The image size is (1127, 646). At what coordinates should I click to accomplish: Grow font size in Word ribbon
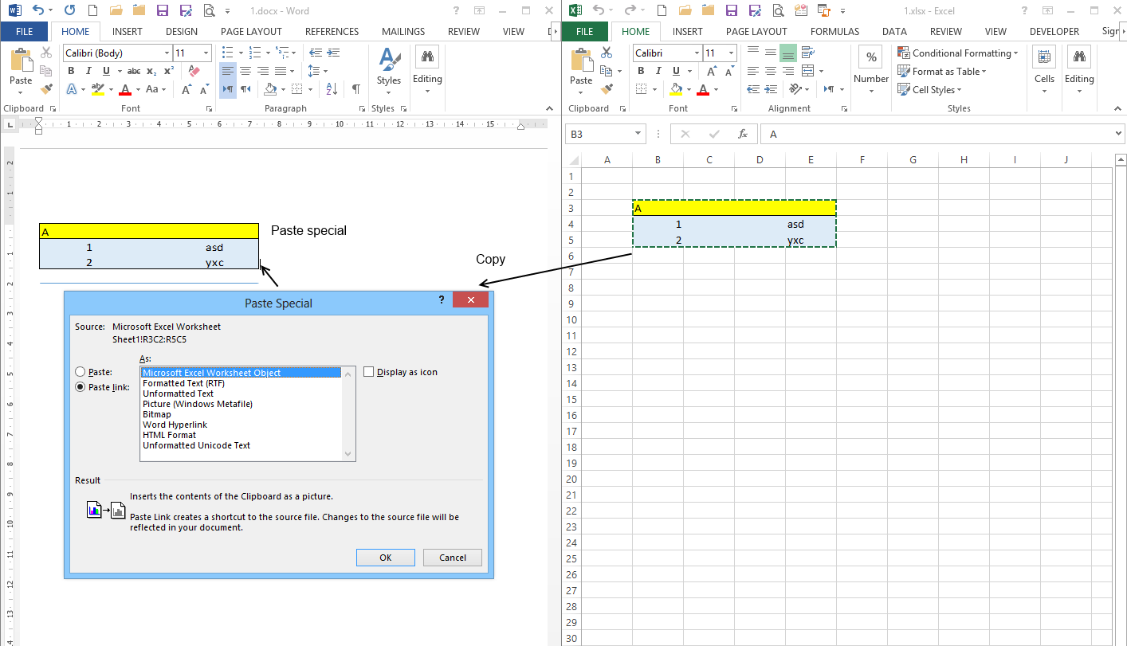186,89
